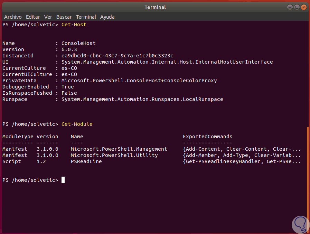This screenshot has width=310, height=234.
Task: Place cursor at the empty PS prompt
Action: [x=63, y=180]
